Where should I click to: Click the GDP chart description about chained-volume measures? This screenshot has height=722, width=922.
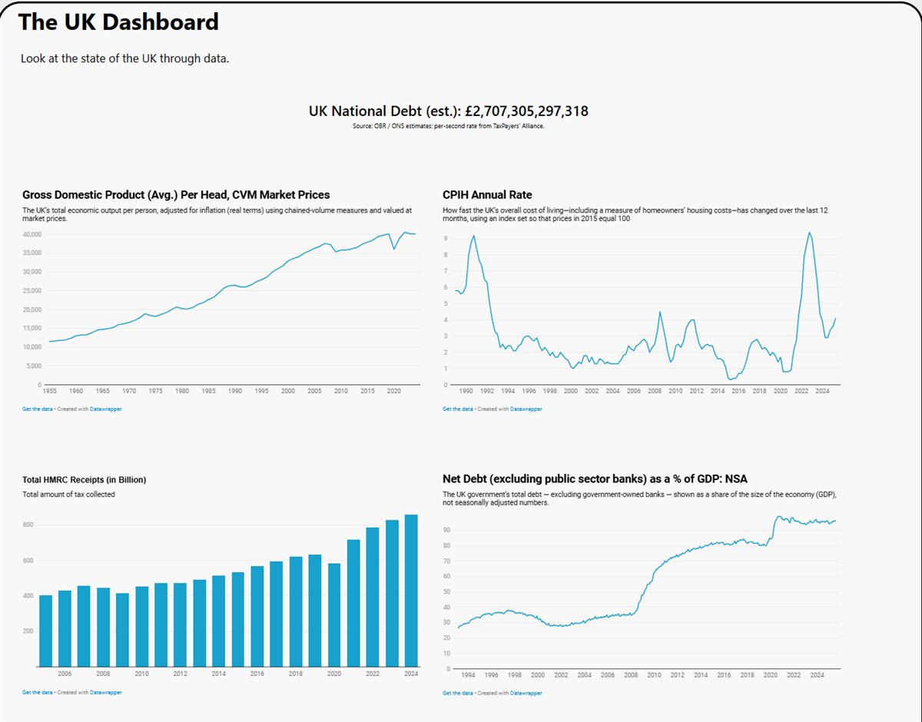pyautogui.click(x=217, y=214)
